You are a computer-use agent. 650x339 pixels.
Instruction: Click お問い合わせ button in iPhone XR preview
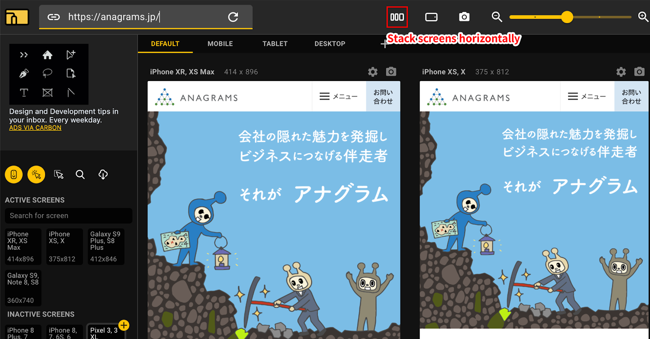[383, 97]
